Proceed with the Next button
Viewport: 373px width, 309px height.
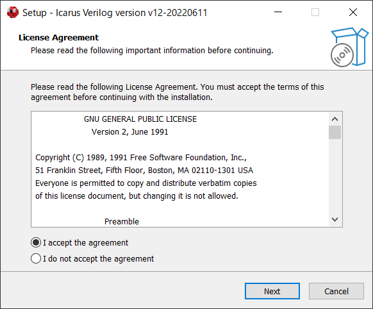pyautogui.click(x=272, y=291)
